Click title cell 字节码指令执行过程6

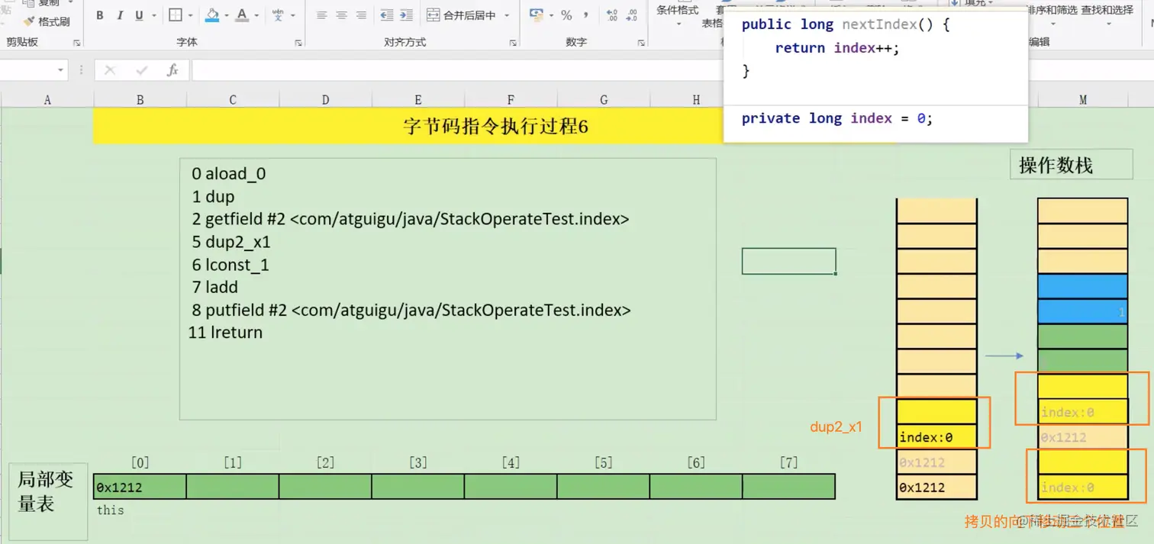tap(495, 126)
